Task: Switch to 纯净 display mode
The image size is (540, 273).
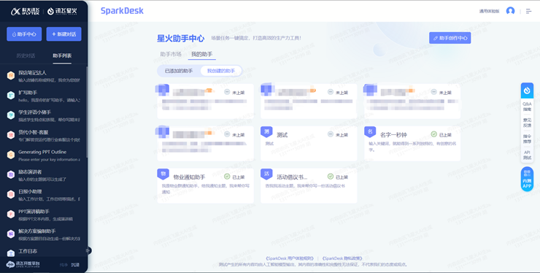Action: point(63,265)
